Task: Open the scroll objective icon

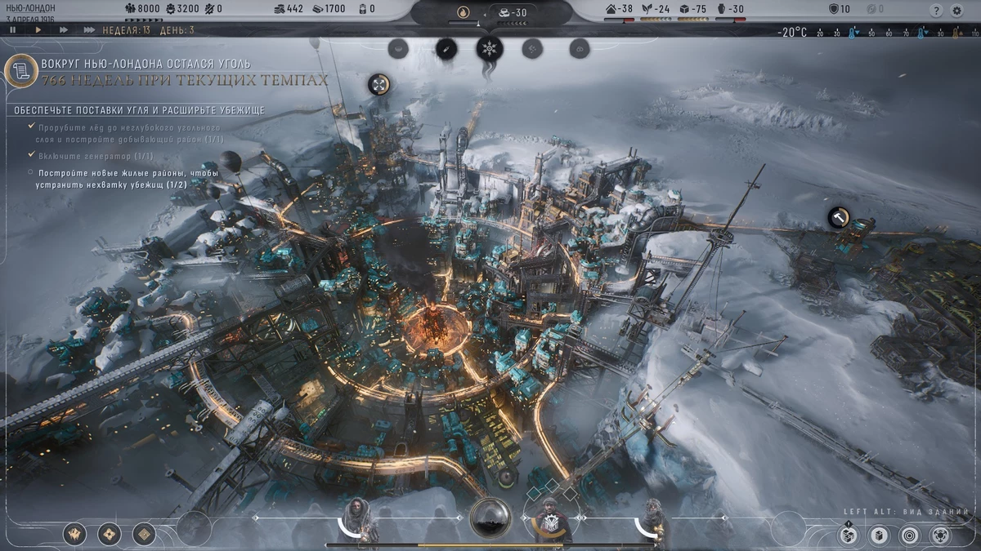Action: [x=20, y=70]
